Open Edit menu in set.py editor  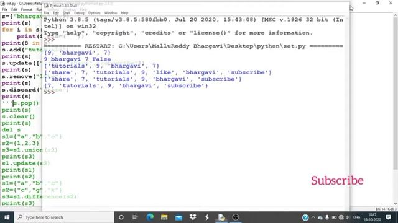pos(14,10)
